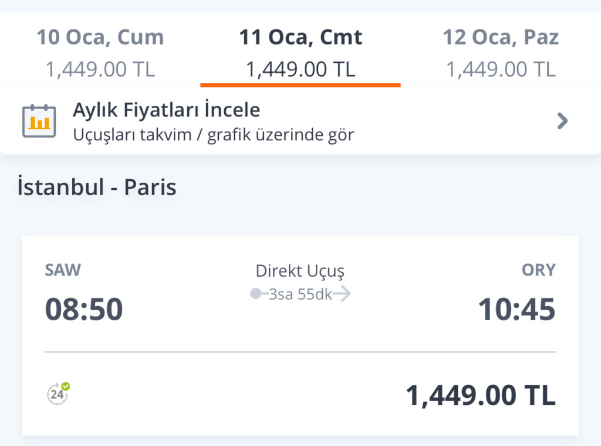Click the monthly prices calendar icon

point(39,121)
